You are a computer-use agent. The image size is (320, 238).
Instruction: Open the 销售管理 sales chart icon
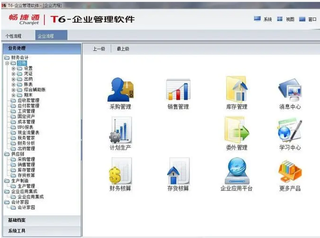178,89
